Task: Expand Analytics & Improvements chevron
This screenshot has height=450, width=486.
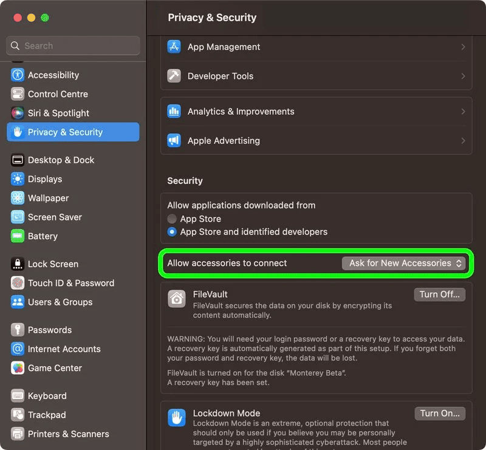Action: 463,112
